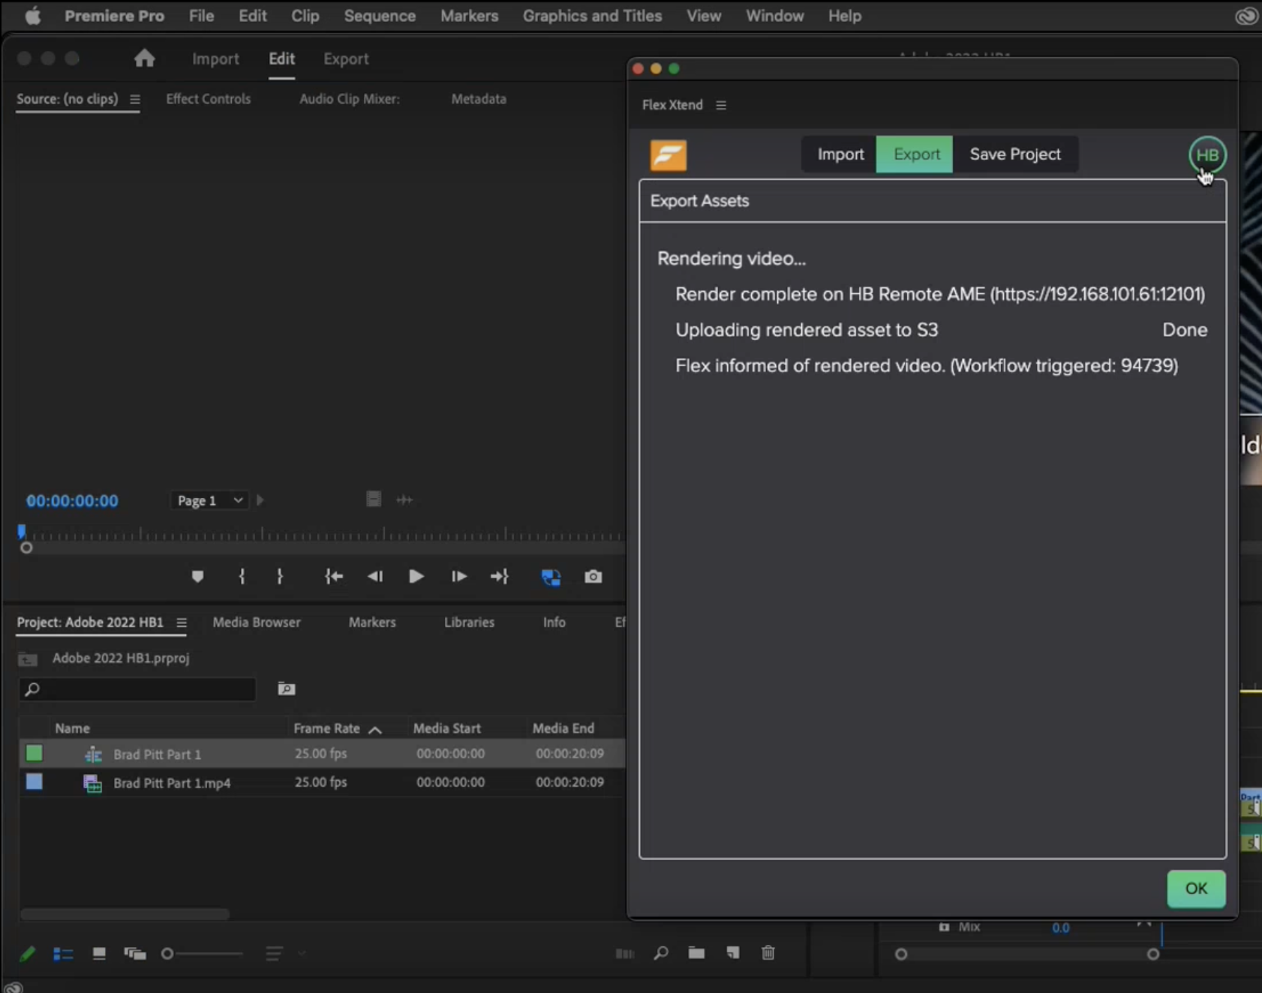
Task: Switch project panel to Freeform View
Action: (x=135, y=954)
